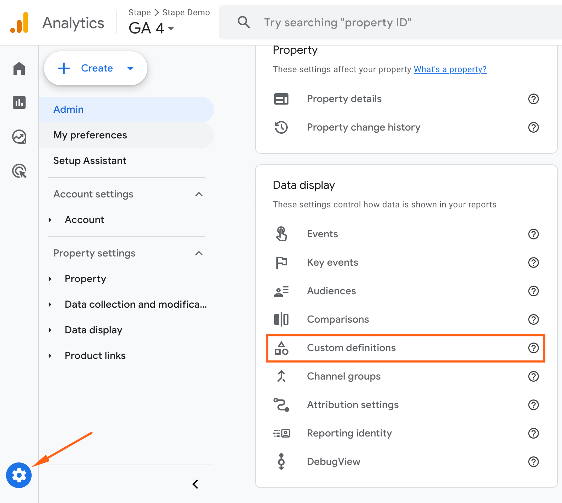Click the Custom definitions shapes icon
This screenshot has height=503, width=562.
pos(281,348)
